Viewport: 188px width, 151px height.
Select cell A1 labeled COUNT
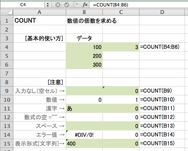39,21
